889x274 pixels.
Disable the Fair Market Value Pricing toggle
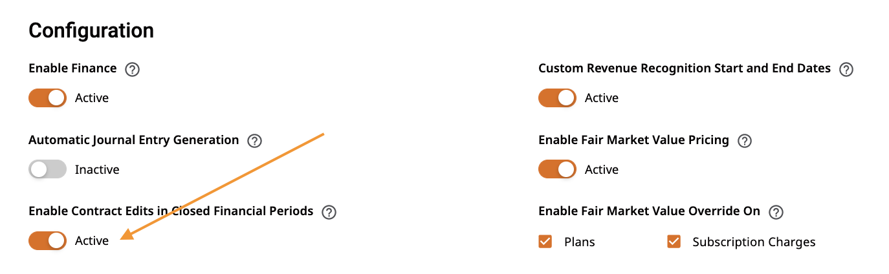point(557,169)
